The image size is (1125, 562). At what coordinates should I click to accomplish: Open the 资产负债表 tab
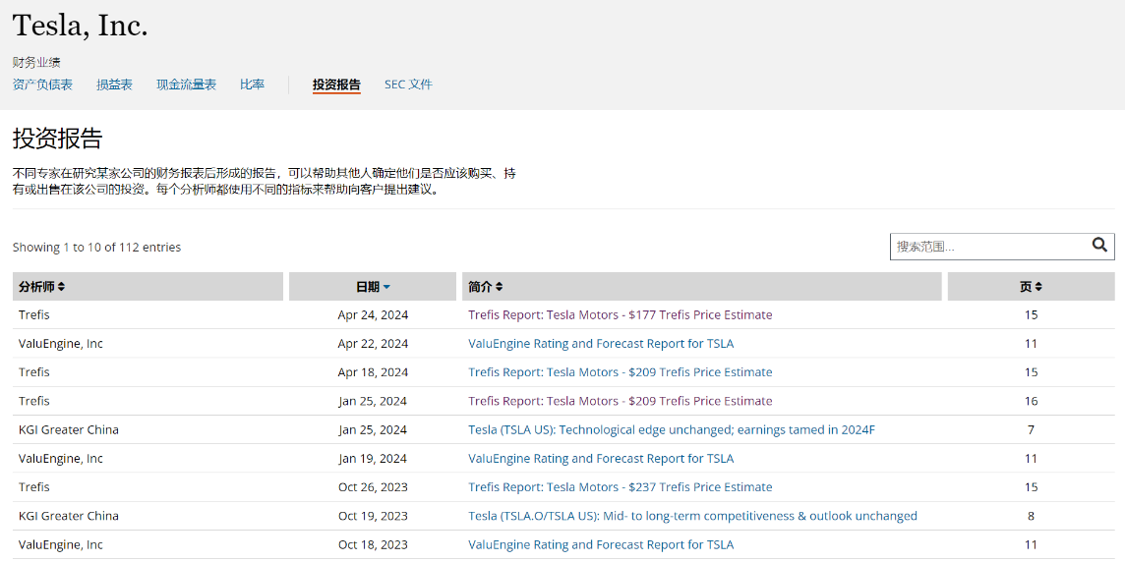pyautogui.click(x=42, y=84)
